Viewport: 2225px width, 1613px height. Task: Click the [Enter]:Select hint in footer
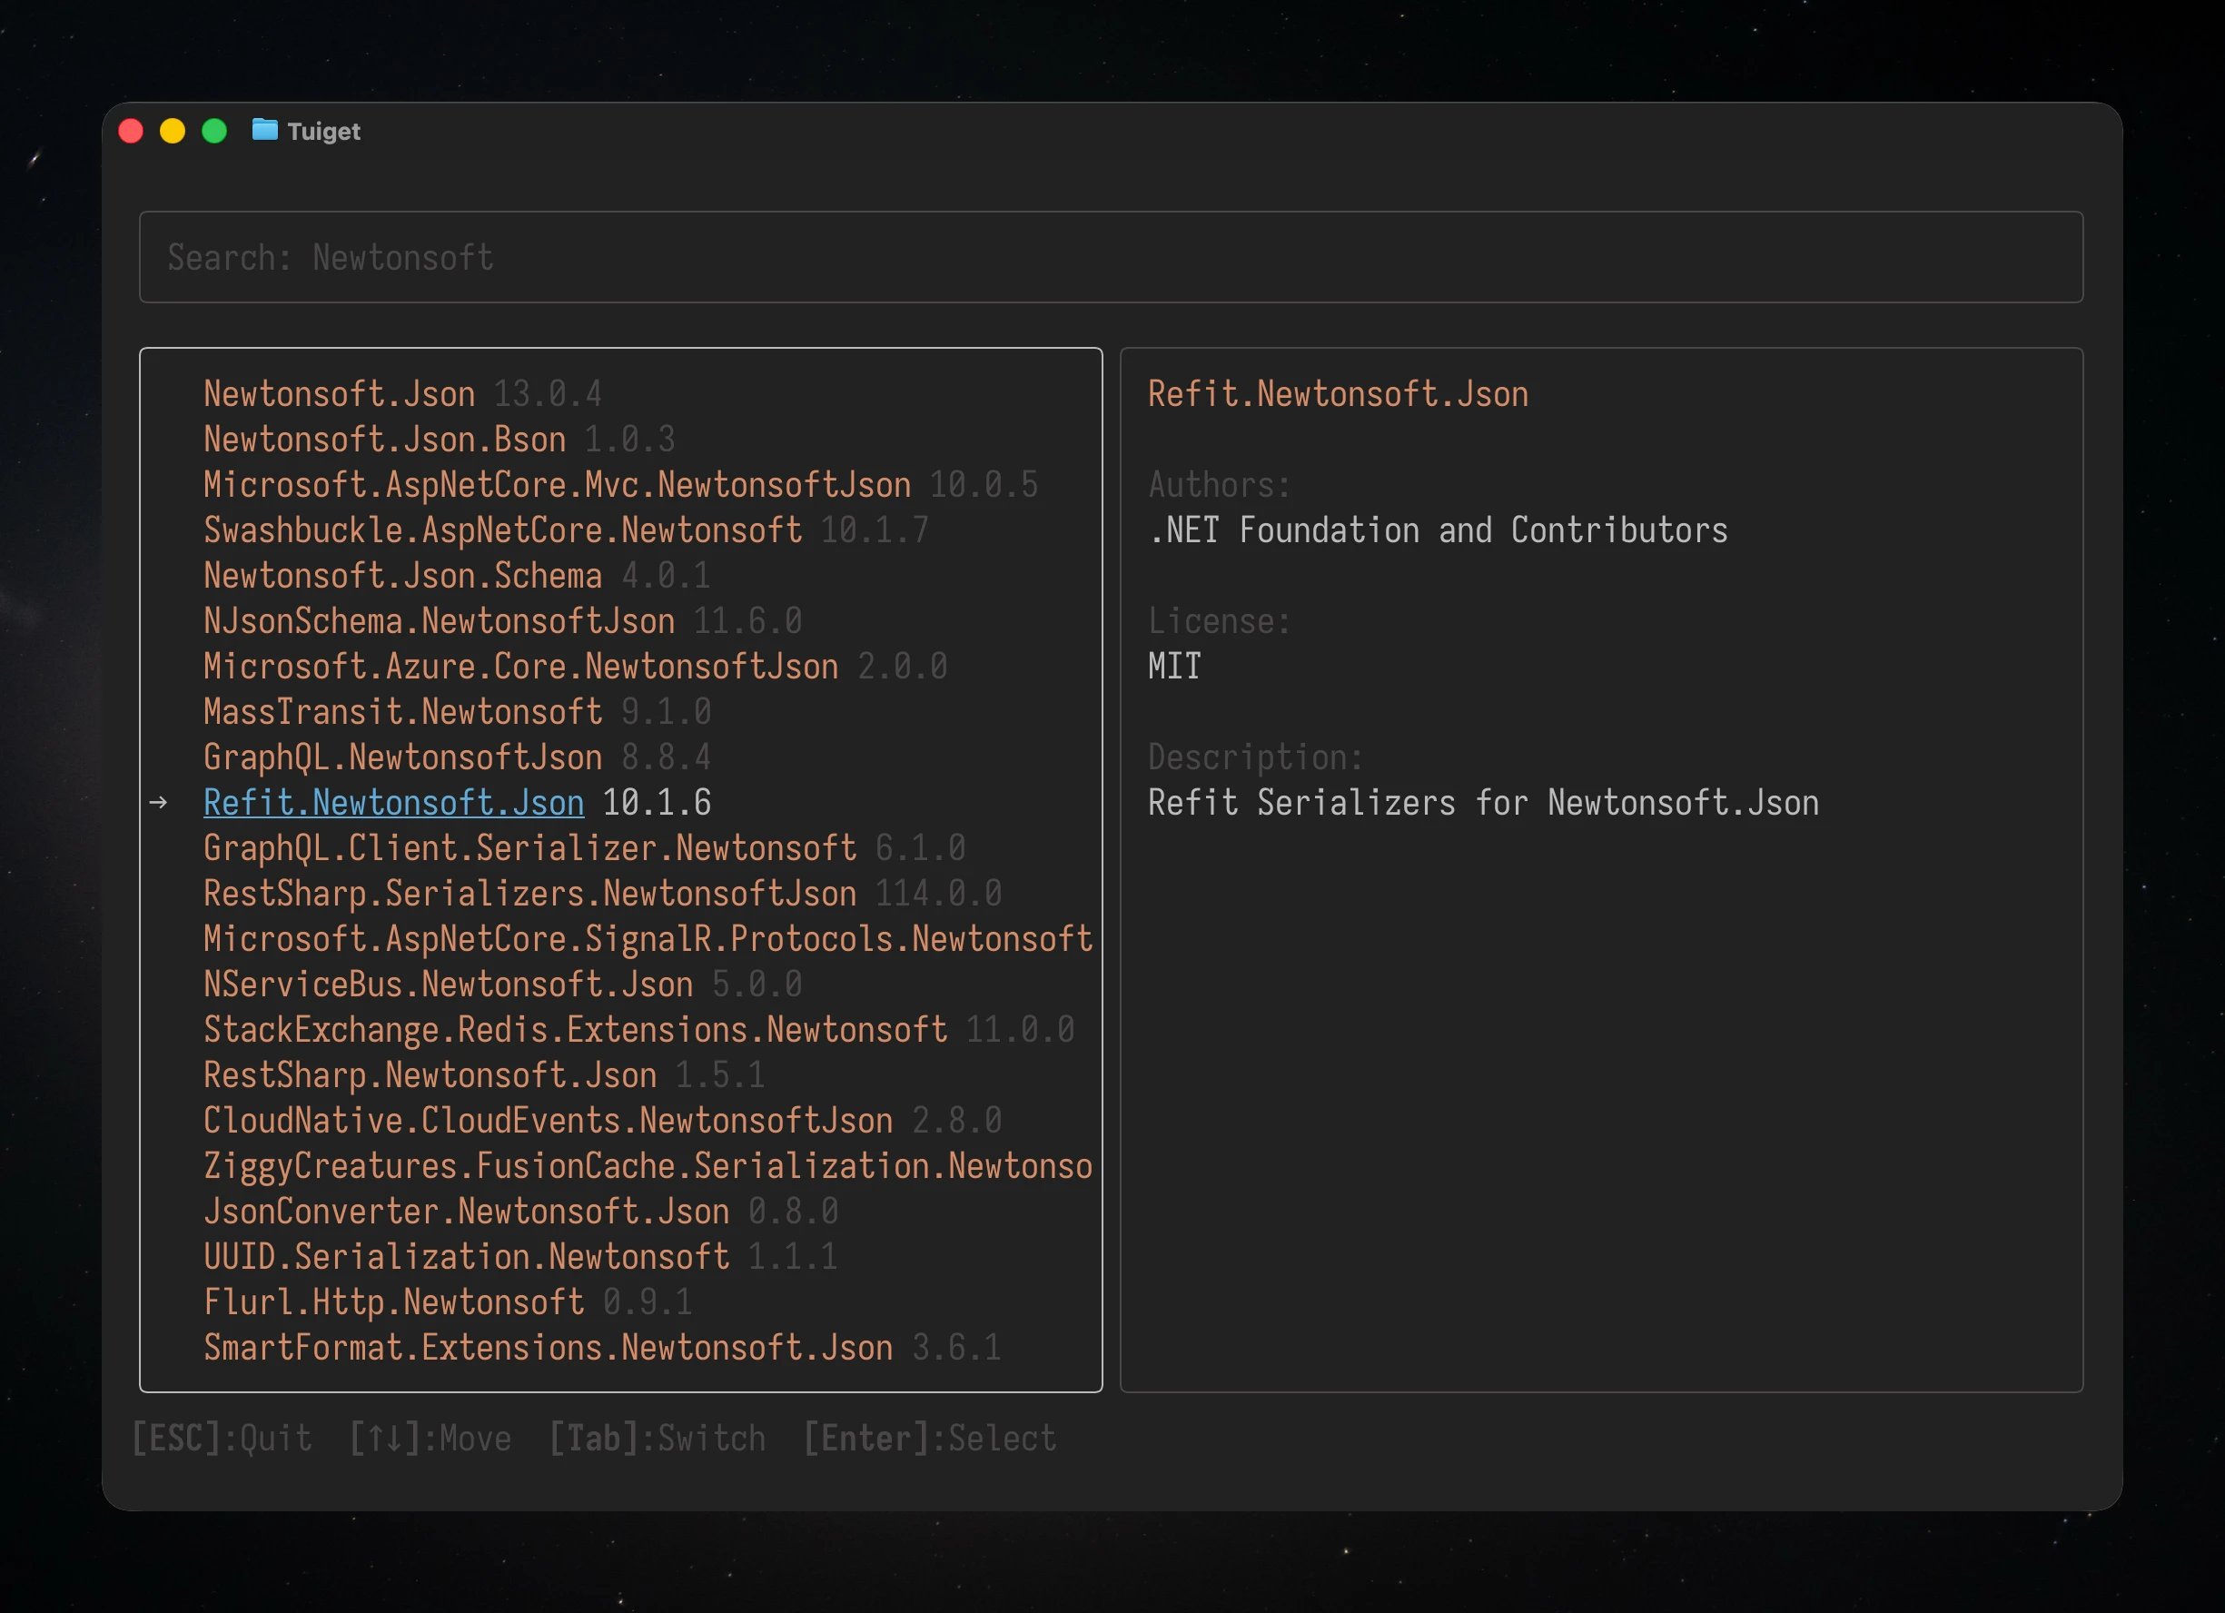(928, 1438)
